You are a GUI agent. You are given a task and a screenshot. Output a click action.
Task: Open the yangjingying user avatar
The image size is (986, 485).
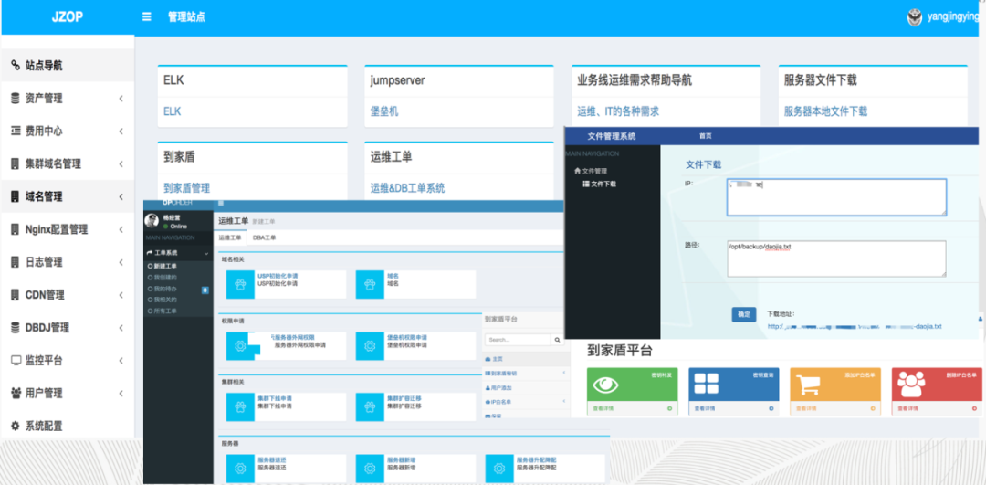tap(914, 17)
